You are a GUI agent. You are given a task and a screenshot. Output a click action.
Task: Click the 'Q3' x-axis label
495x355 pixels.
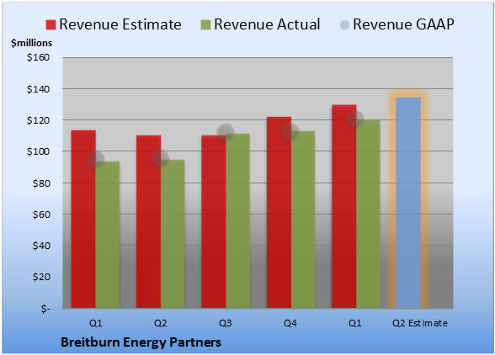point(226,323)
